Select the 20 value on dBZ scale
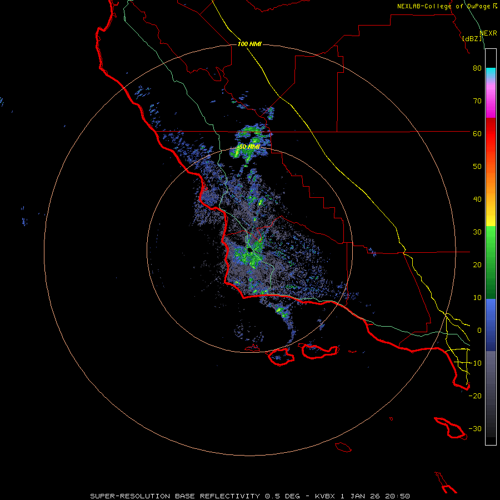500x500 pixels. [477, 265]
